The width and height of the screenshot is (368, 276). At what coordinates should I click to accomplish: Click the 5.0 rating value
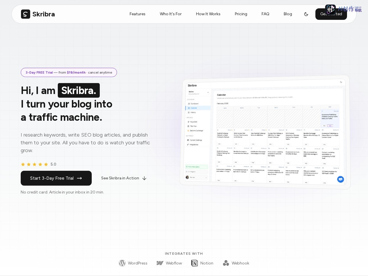coord(53,164)
